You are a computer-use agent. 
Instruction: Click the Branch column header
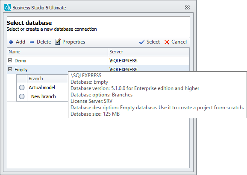pyautogui.click(x=47, y=79)
